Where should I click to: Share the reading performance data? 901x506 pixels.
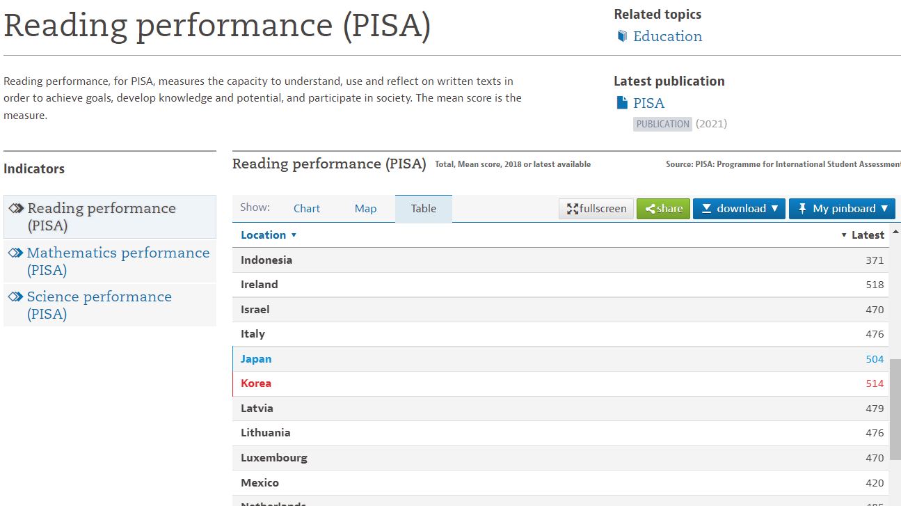coord(664,209)
